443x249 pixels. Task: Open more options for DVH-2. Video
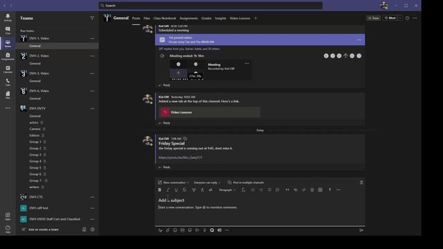92,56
